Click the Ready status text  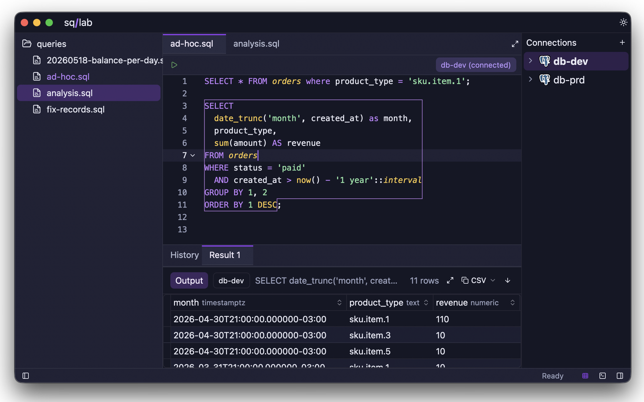552,376
